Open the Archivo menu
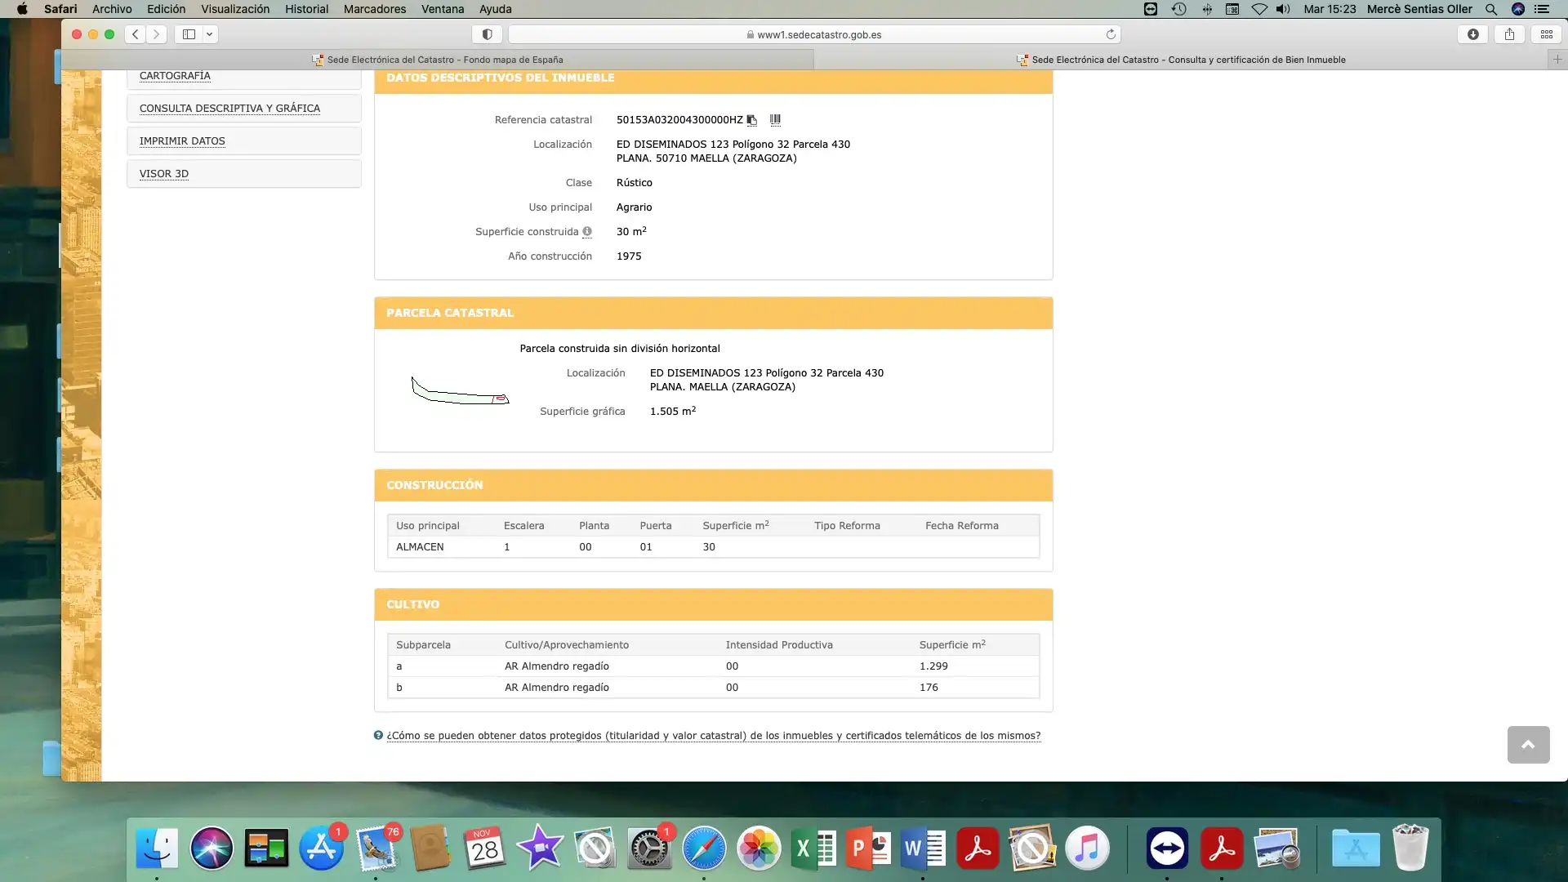1568x882 pixels. click(x=112, y=9)
